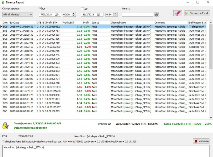
Task: Click the red pin marker button
Action: pyautogui.click(x=178, y=13)
